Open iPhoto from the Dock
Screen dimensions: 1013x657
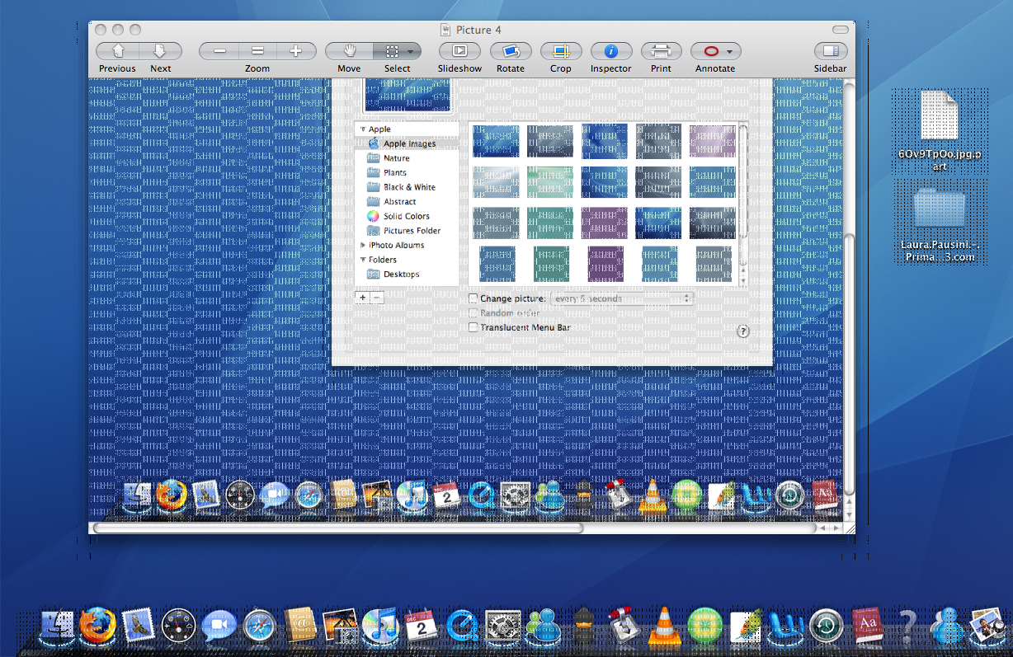pyautogui.click(x=340, y=626)
